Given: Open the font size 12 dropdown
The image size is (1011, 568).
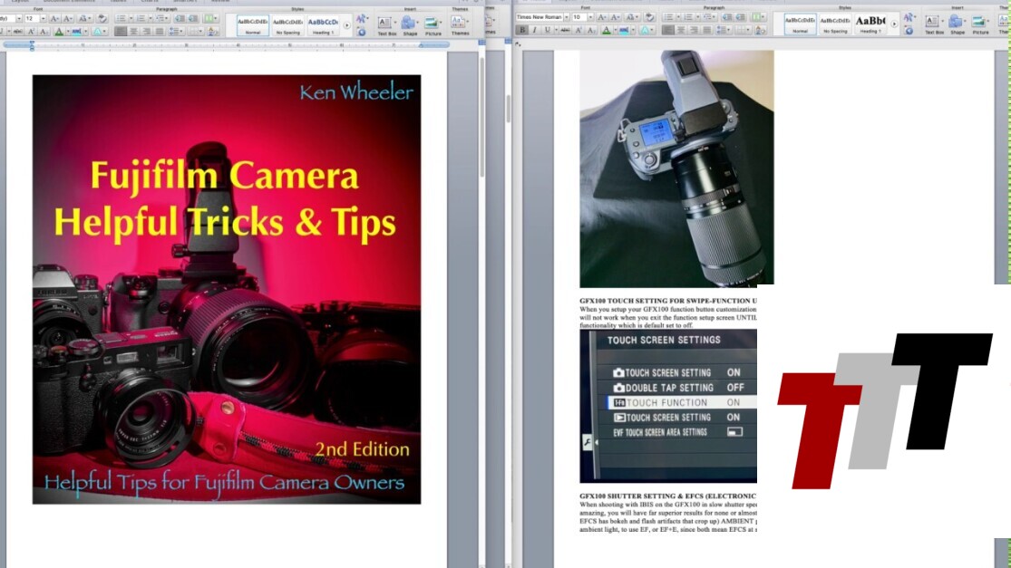Looking at the screenshot, I should click(x=42, y=18).
